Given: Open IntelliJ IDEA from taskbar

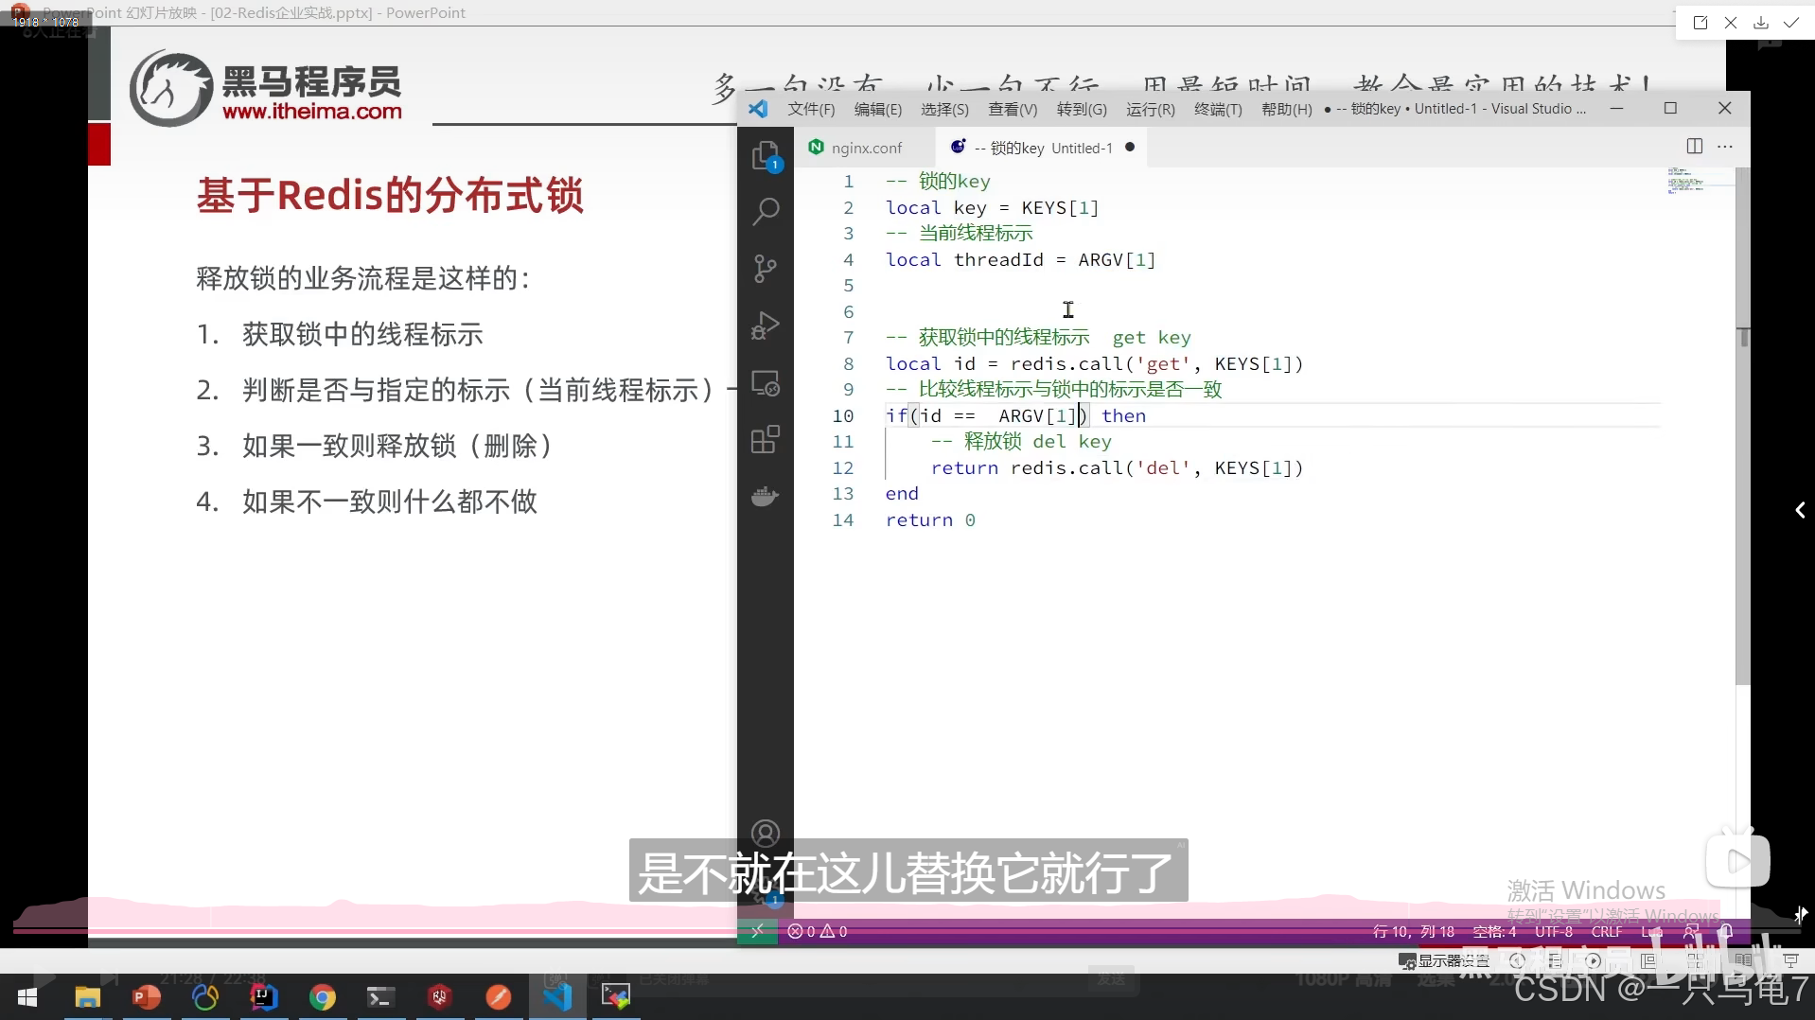Looking at the screenshot, I should (x=263, y=997).
